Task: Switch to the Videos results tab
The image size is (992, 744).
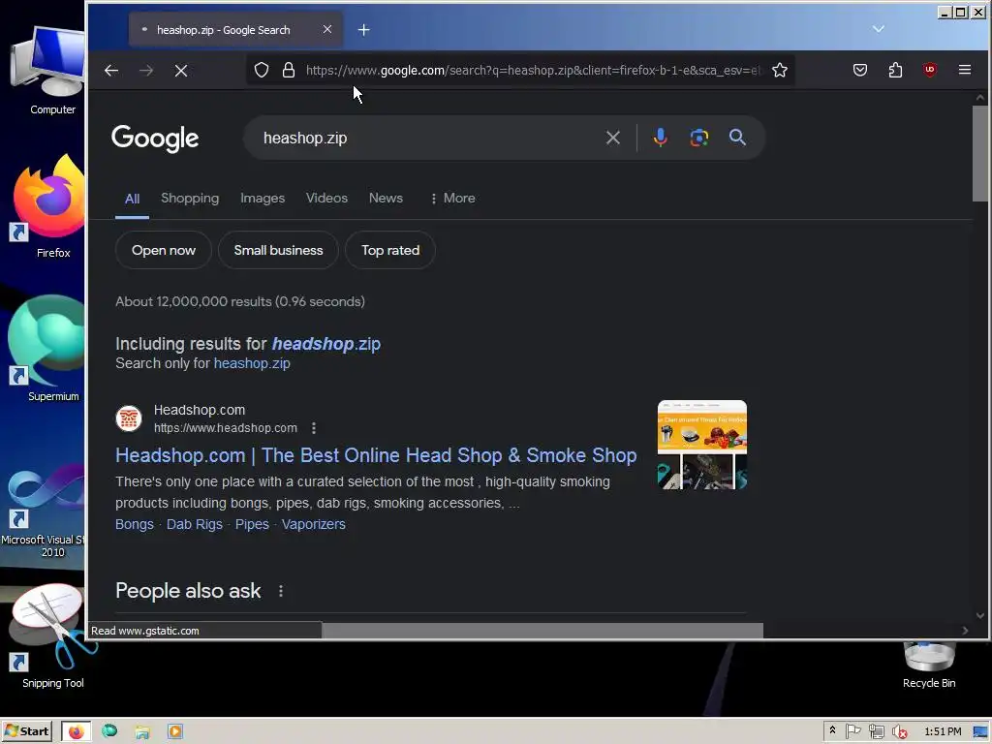Action: 326,198
